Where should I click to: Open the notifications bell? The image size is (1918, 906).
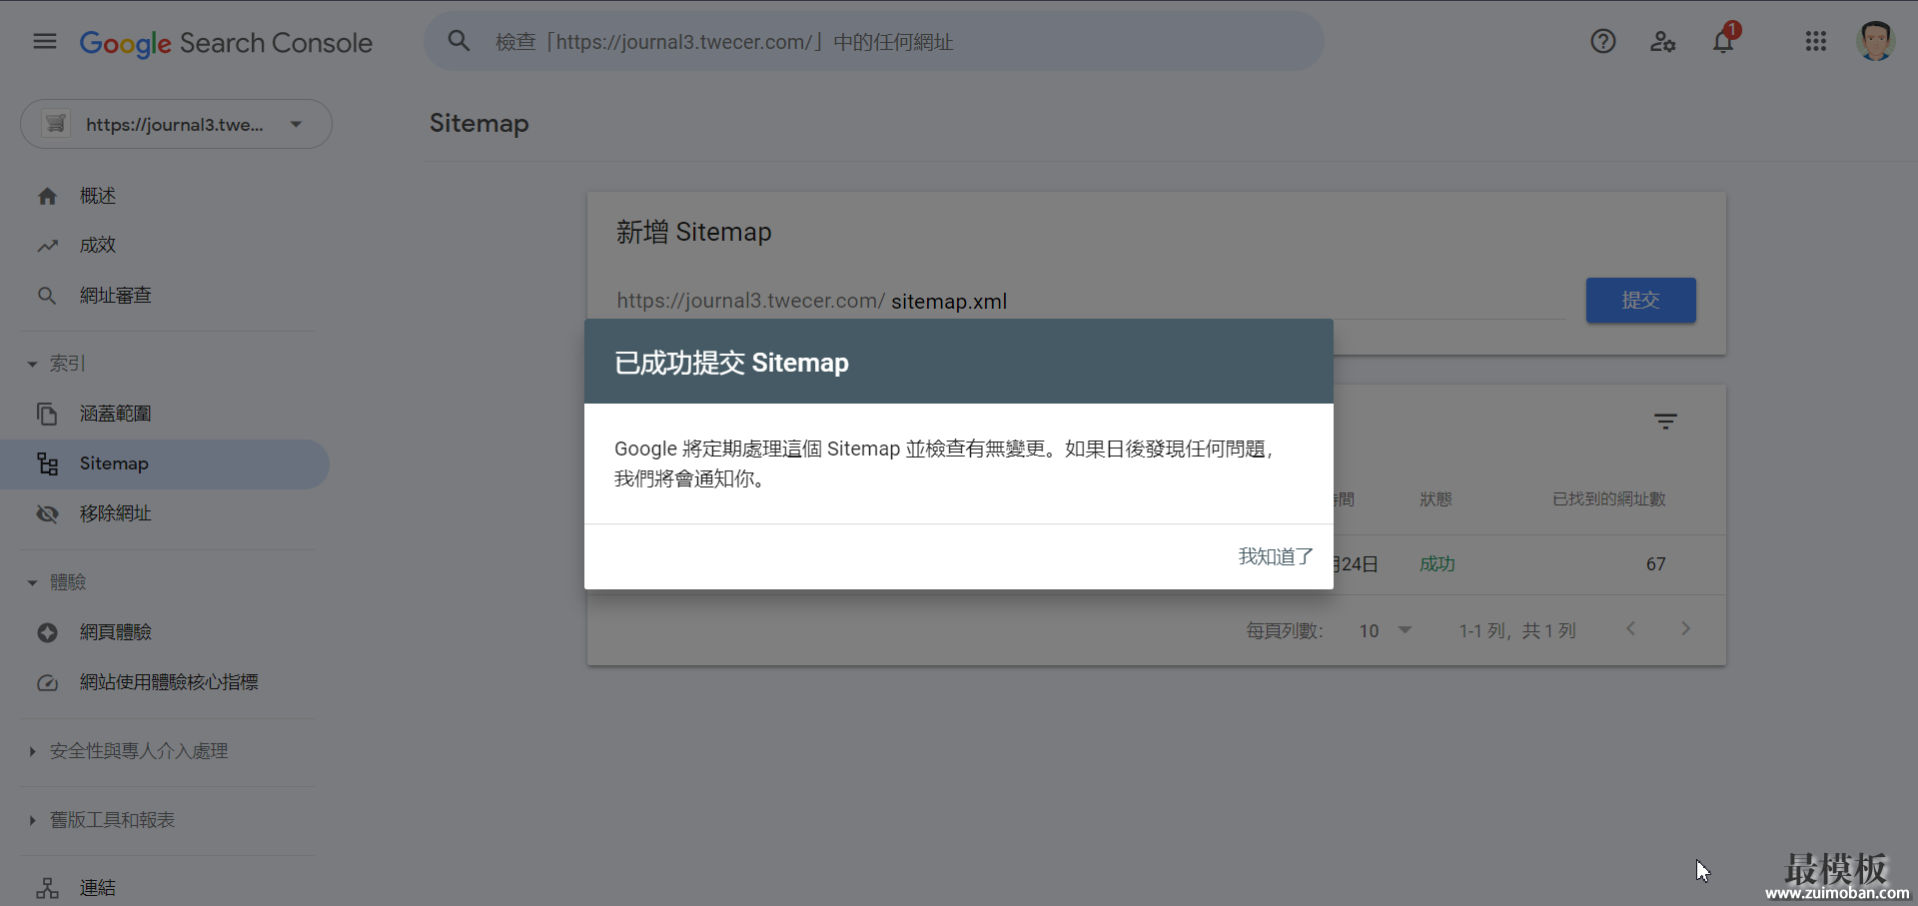(x=1723, y=42)
